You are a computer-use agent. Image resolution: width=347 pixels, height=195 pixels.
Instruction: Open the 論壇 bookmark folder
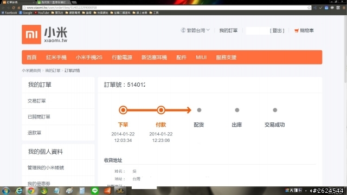87,13
